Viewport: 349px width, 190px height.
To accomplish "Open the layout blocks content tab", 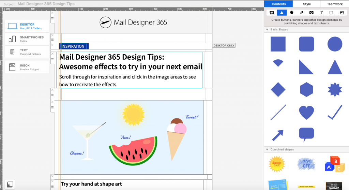I will (272, 13).
